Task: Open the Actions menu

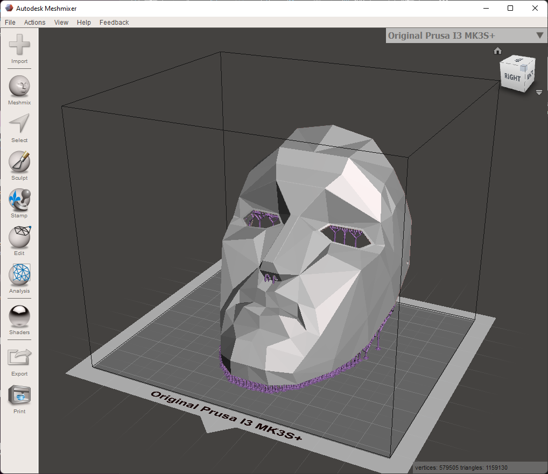Action: tap(34, 22)
